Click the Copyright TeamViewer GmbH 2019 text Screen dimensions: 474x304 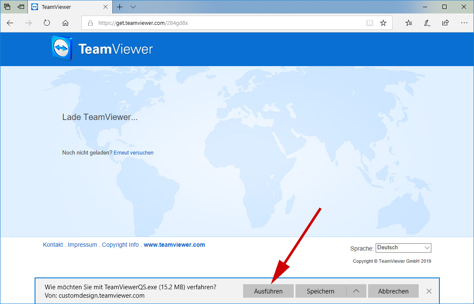click(x=392, y=261)
